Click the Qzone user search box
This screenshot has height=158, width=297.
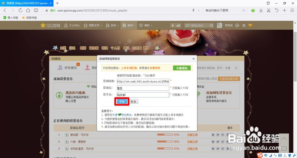(x=197, y=25)
